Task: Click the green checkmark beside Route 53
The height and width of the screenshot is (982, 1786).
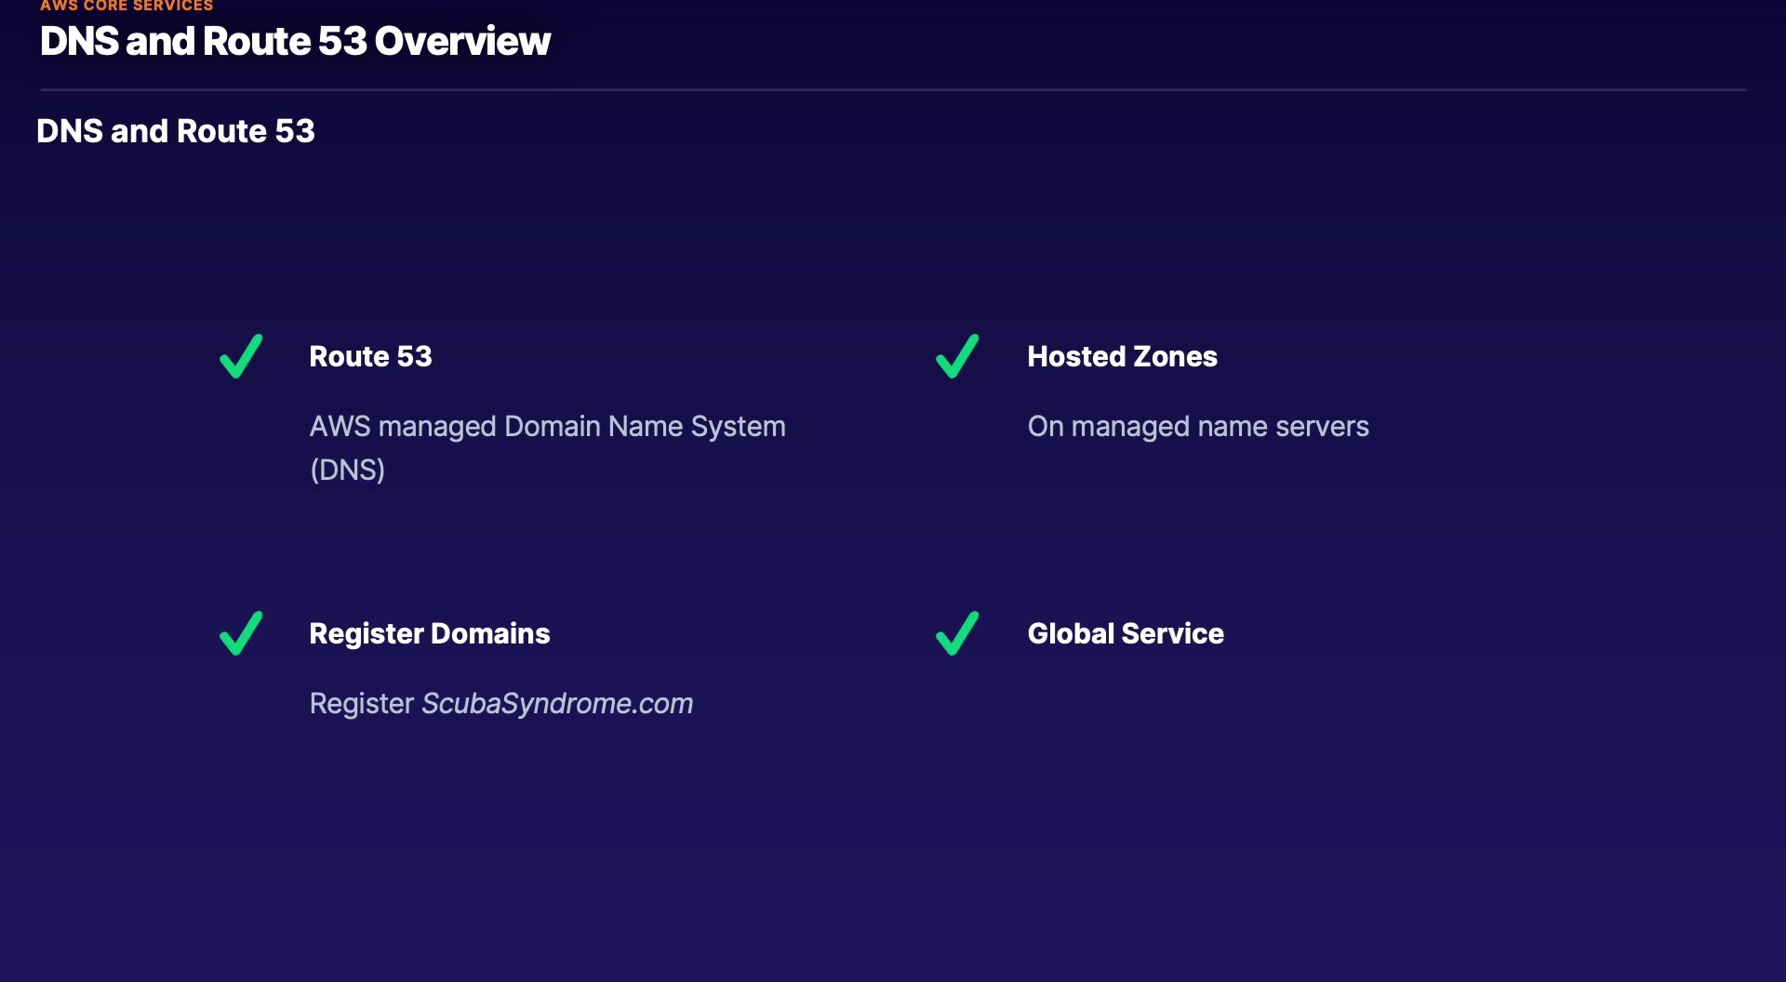Action: click(x=241, y=357)
